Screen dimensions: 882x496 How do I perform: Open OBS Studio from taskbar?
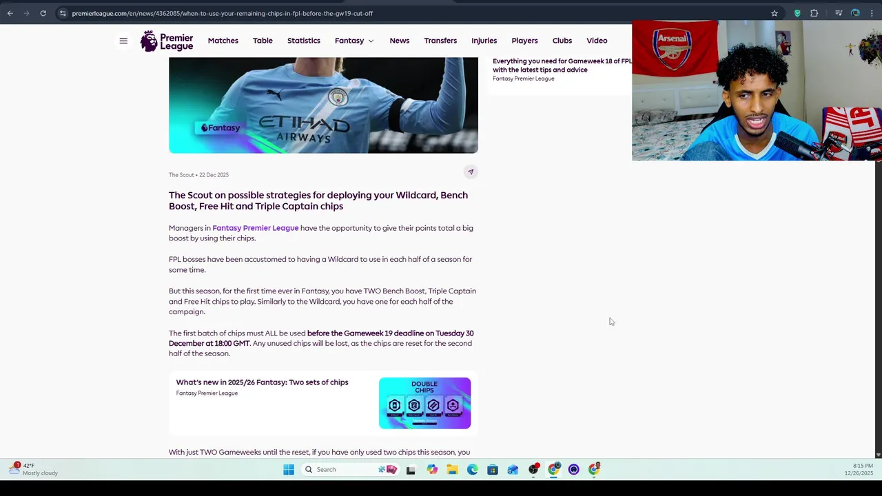[x=534, y=470]
